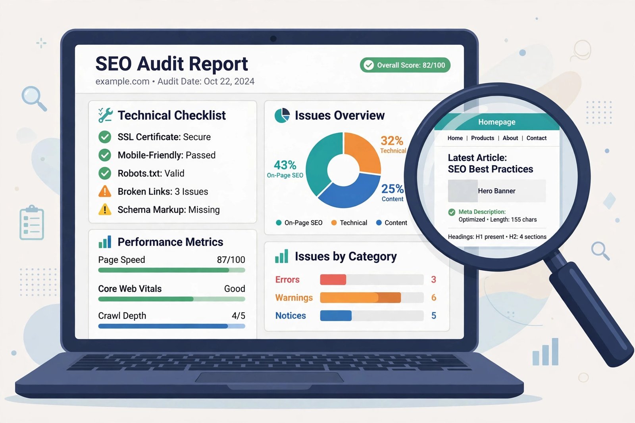This screenshot has width=635, height=423.
Task: Click the example.com audit date subtitle
Action: tap(175, 81)
